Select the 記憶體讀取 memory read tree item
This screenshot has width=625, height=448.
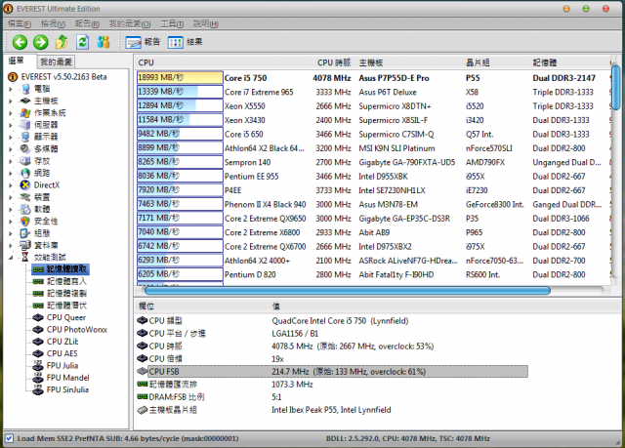(x=61, y=269)
